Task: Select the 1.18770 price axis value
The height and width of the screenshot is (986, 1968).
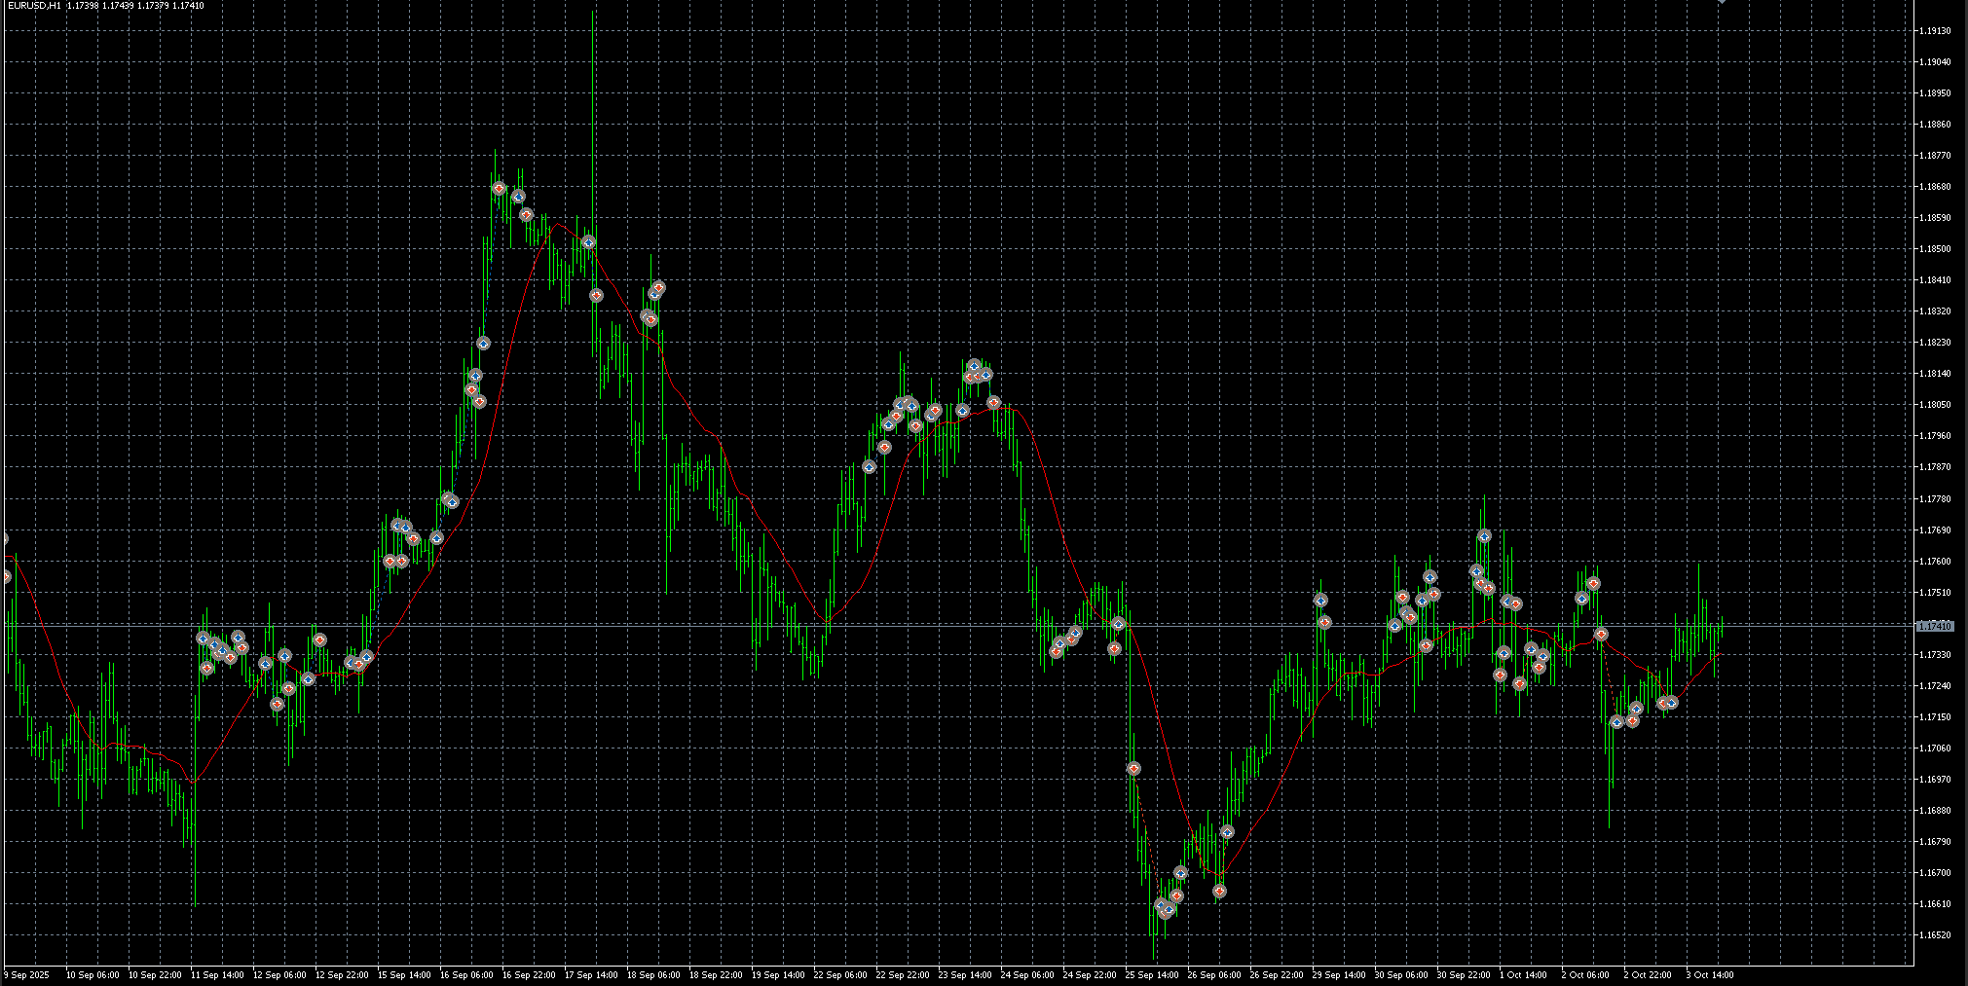Action: tap(1935, 156)
